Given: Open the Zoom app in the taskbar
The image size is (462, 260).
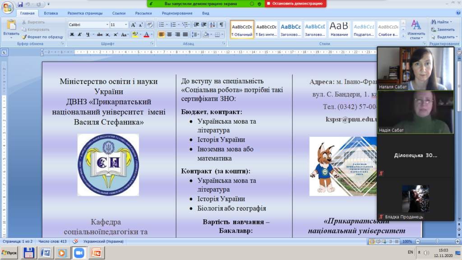Looking at the screenshot, I should 79,253.
